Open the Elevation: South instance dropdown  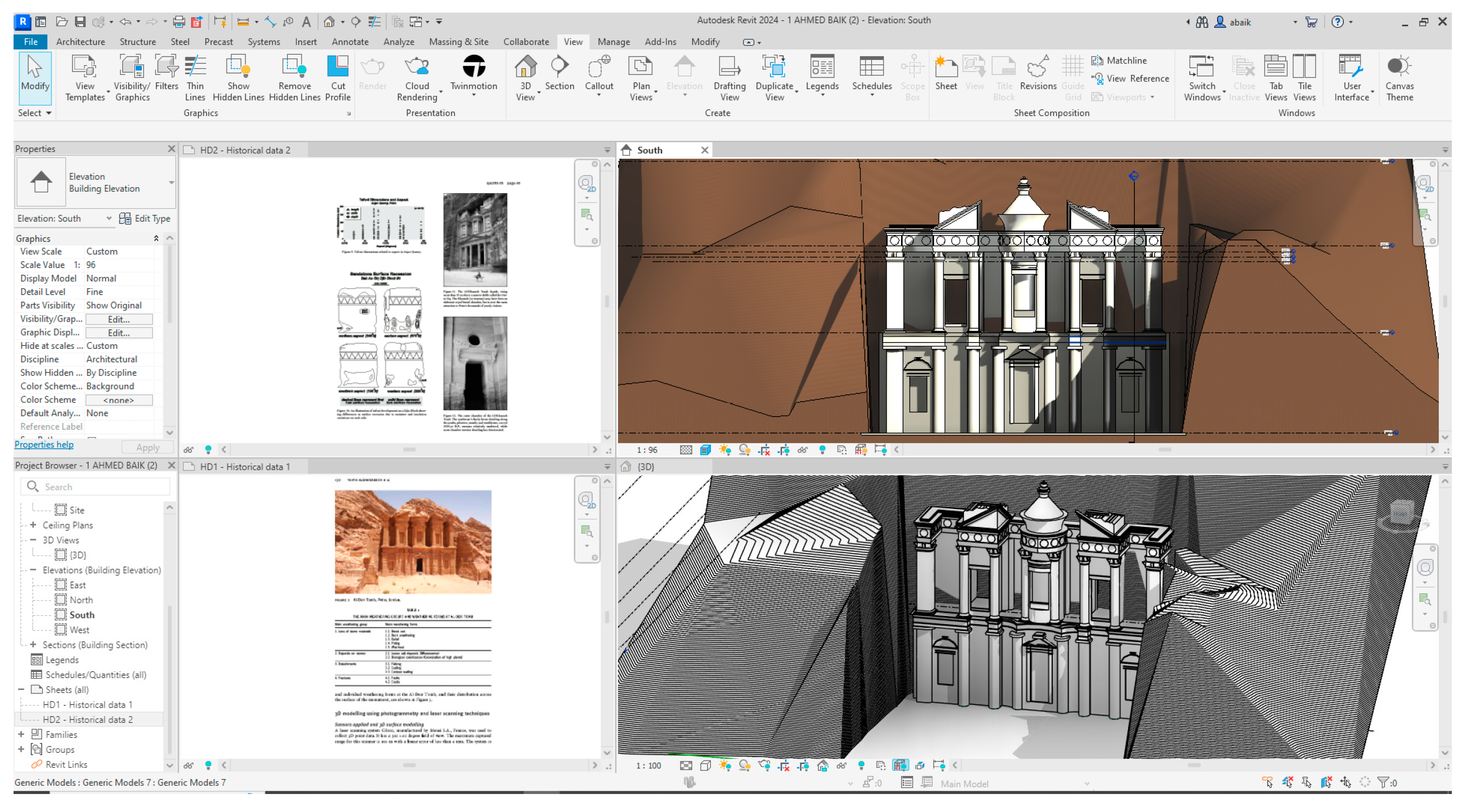[108, 218]
